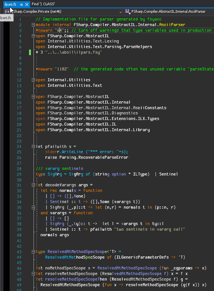Click Internal.Utilities.Text on line 13
This screenshot has width=214, height=291.
point(75,86)
